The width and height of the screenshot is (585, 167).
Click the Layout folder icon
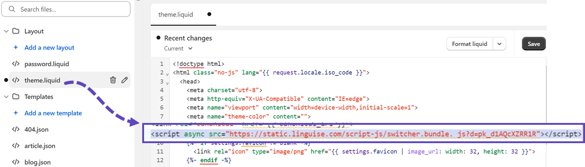pyautogui.click(x=16, y=31)
